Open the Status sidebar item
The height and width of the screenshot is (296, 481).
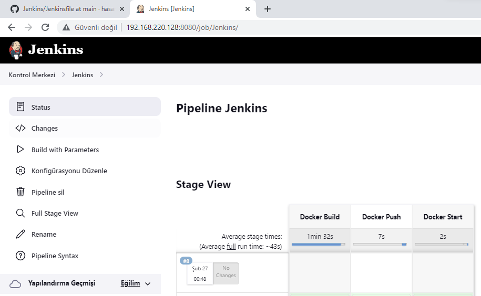tap(85, 107)
